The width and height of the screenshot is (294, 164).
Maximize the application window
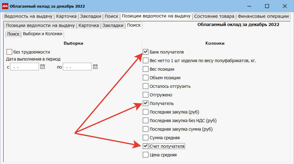click(267, 6)
